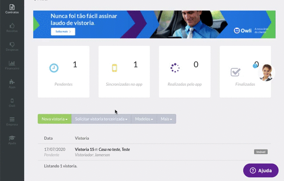This screenshot has width=284, height=181.
Task: Click the blue question mark badge
Action: point(255,66)
